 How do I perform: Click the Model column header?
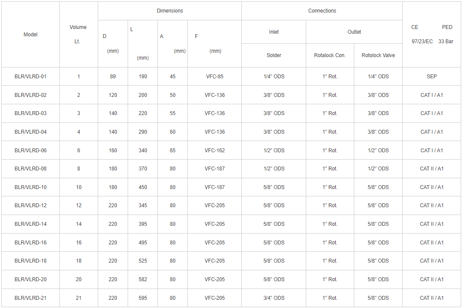(x=30, y=35)
